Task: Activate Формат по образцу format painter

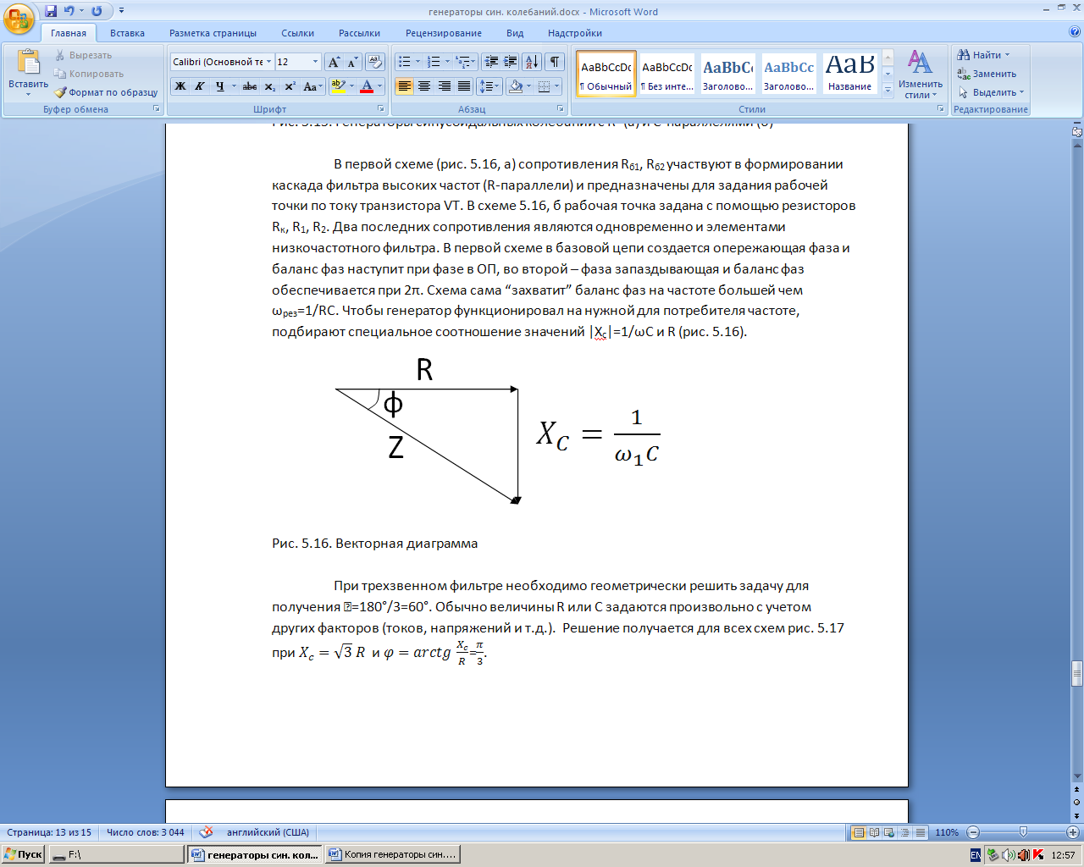Action: [x=106, y=92]
